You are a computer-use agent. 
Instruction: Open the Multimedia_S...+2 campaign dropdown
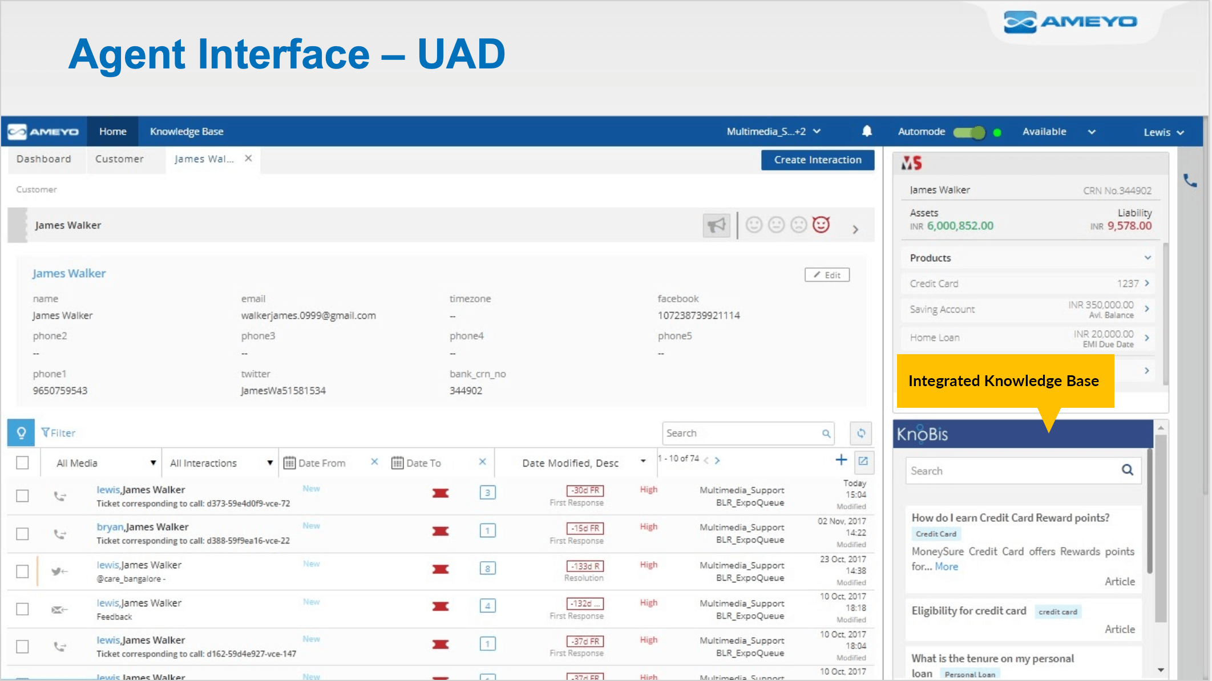773,132
